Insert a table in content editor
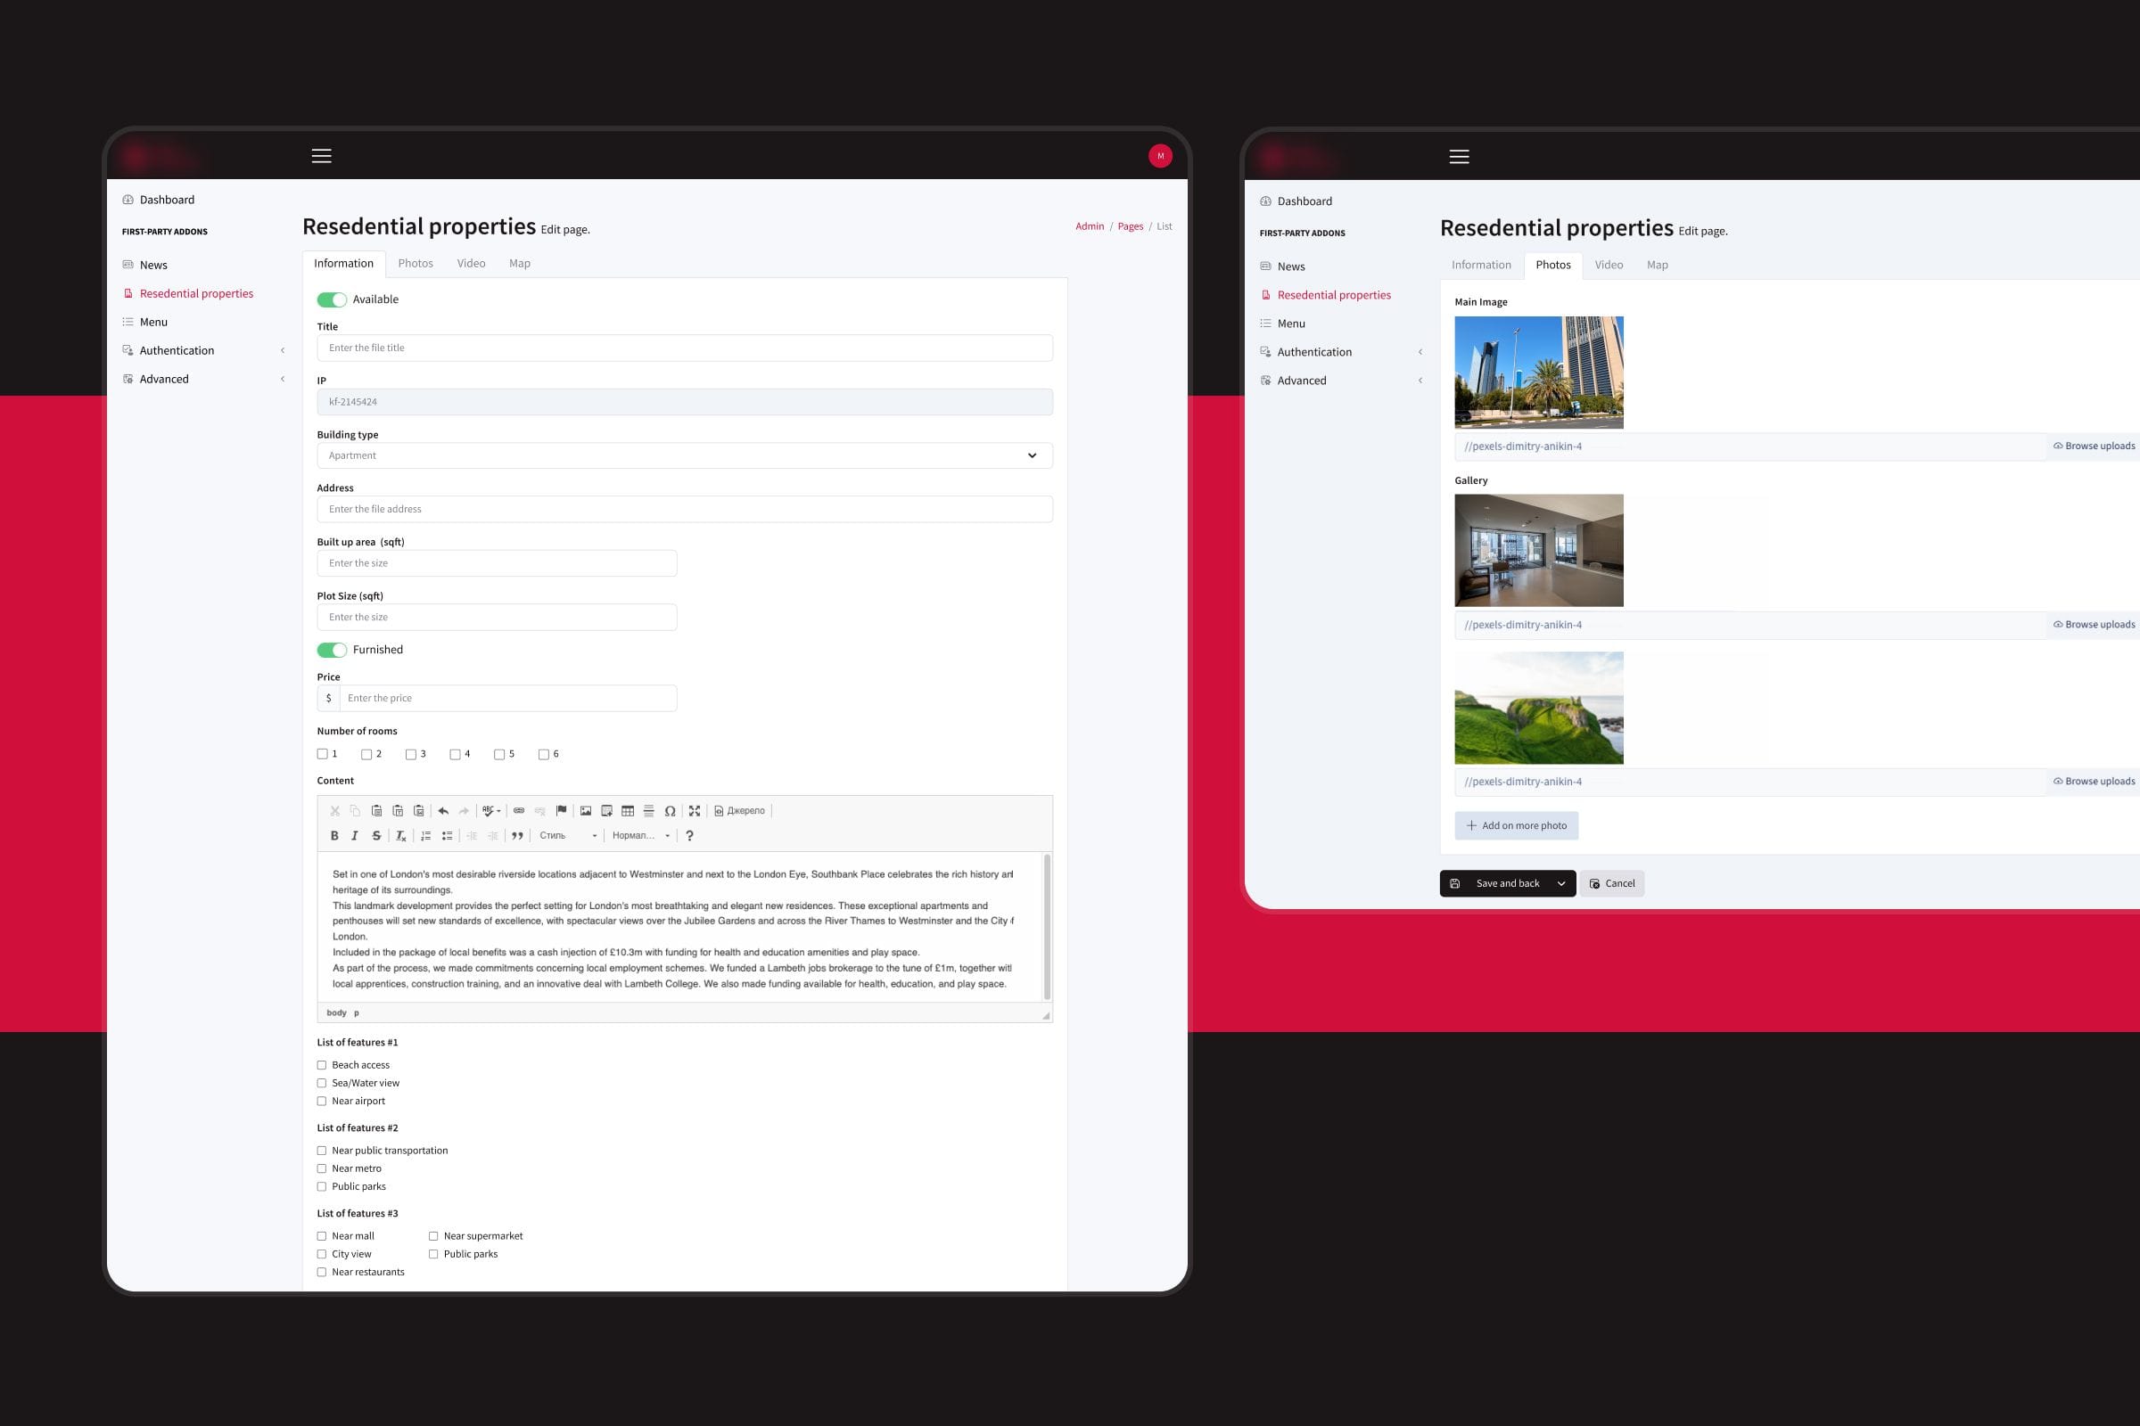Viewport: 2140px width, 1426px height. point(628,811)
